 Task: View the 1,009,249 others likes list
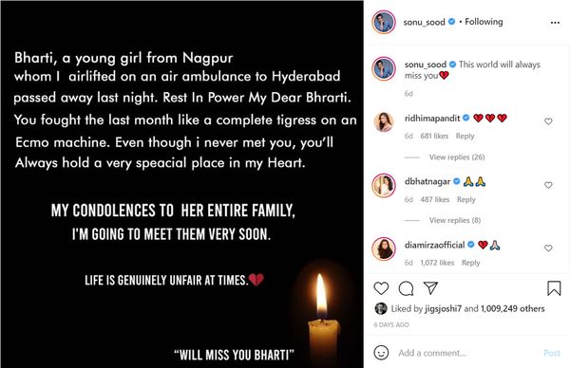pos(513,309)
